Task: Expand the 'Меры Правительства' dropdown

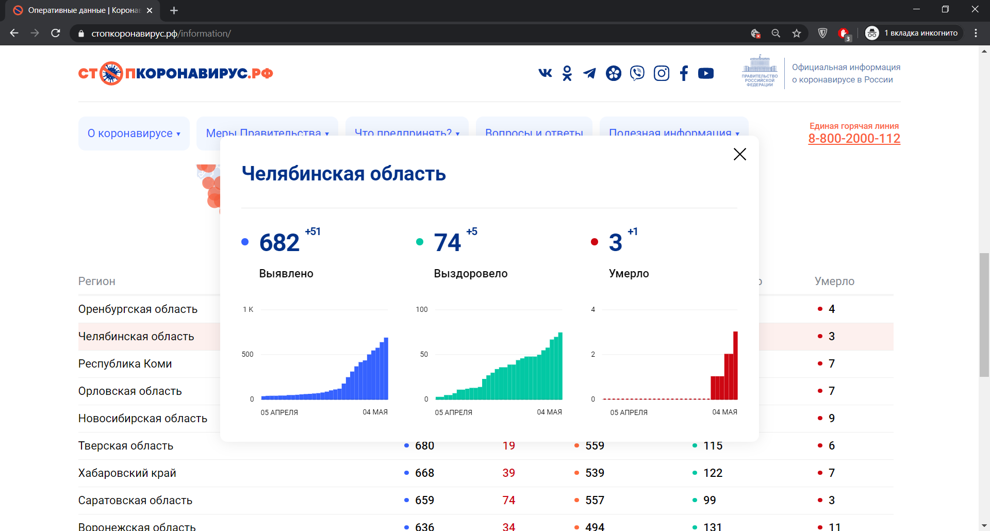Action: (x=267, y=129)
